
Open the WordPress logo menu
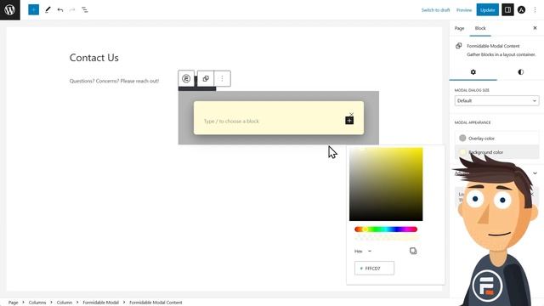(9, 9)
